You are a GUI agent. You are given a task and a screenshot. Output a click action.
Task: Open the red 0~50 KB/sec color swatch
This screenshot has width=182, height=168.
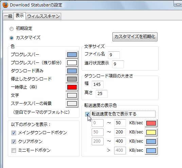click(x=151, y=123)
